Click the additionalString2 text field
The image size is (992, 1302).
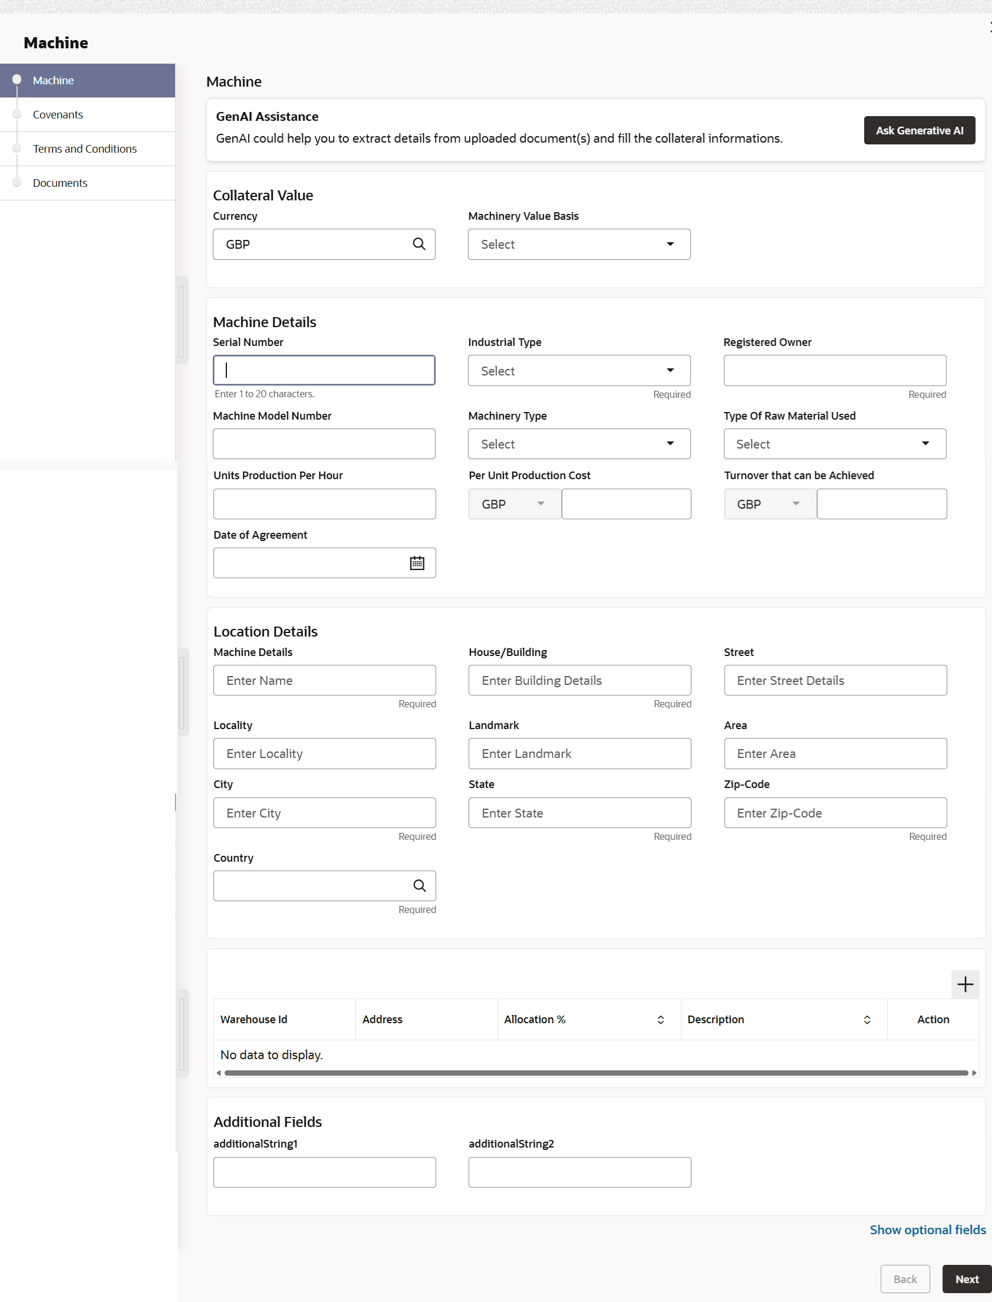click(579, 1172)
